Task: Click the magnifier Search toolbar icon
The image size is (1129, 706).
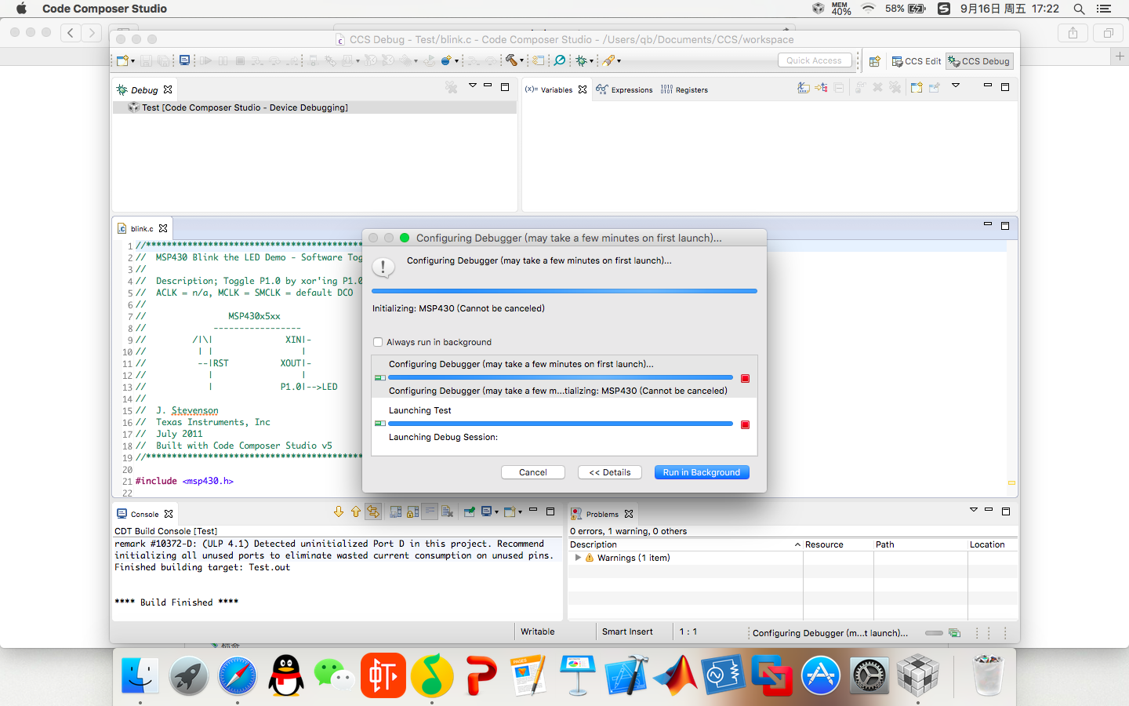Action: (x=560, y=60)
